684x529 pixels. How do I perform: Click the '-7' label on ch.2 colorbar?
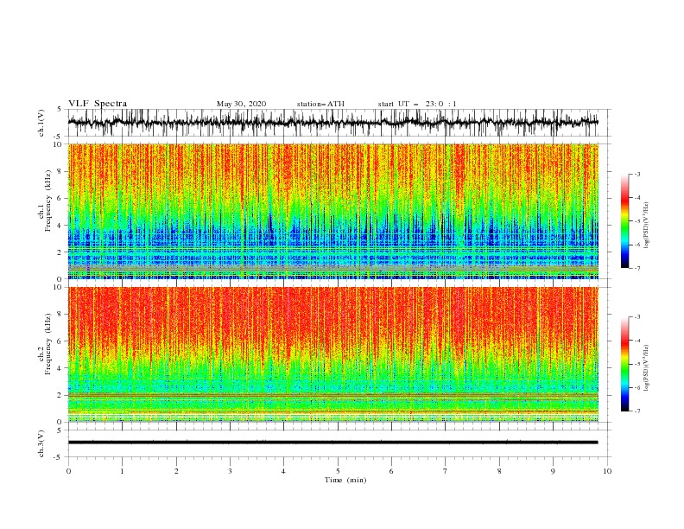(636, 411)
